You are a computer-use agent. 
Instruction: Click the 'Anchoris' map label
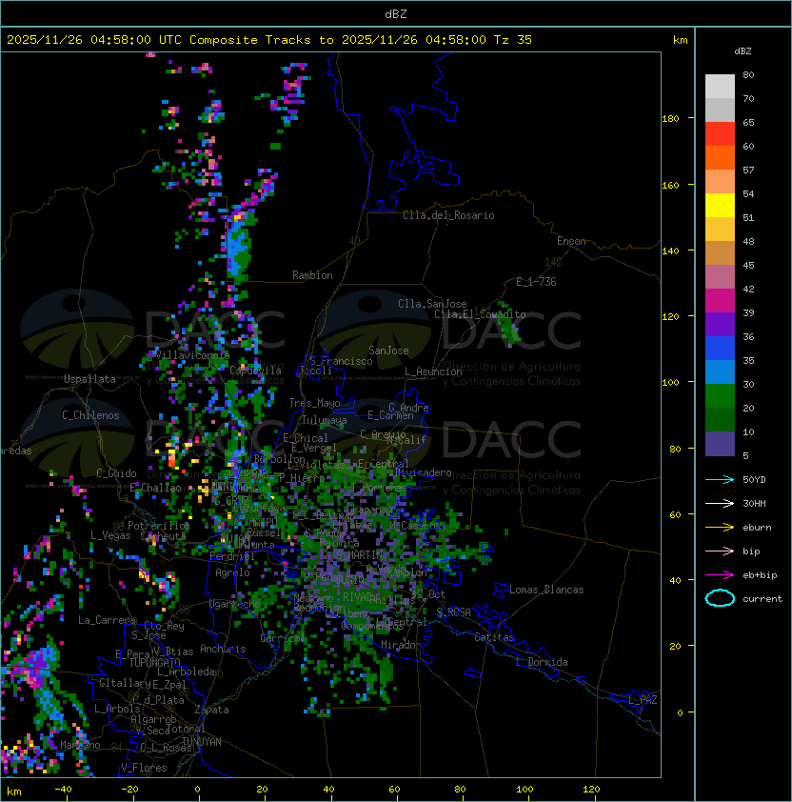pos(223,649)
